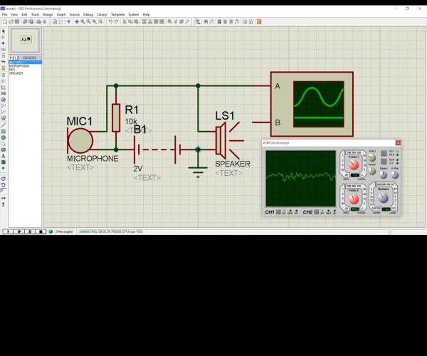Open the orange icon at toolbar end

(x=259, y=21)
